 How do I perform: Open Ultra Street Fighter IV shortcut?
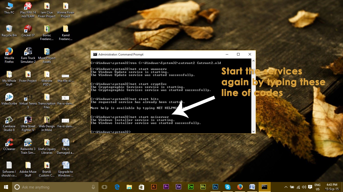point(28,124)
